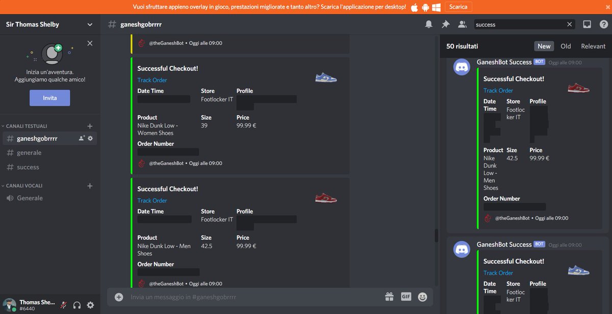Open notification settings bell icon
Viewport: 612px width, 314px height.
pyautogui.click(x=429, y=24)
